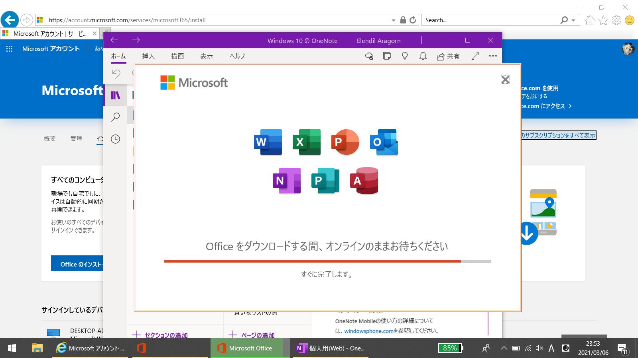Close the Microsoft アカウント browser tab
638x358 pixels.
pos(95,33)
